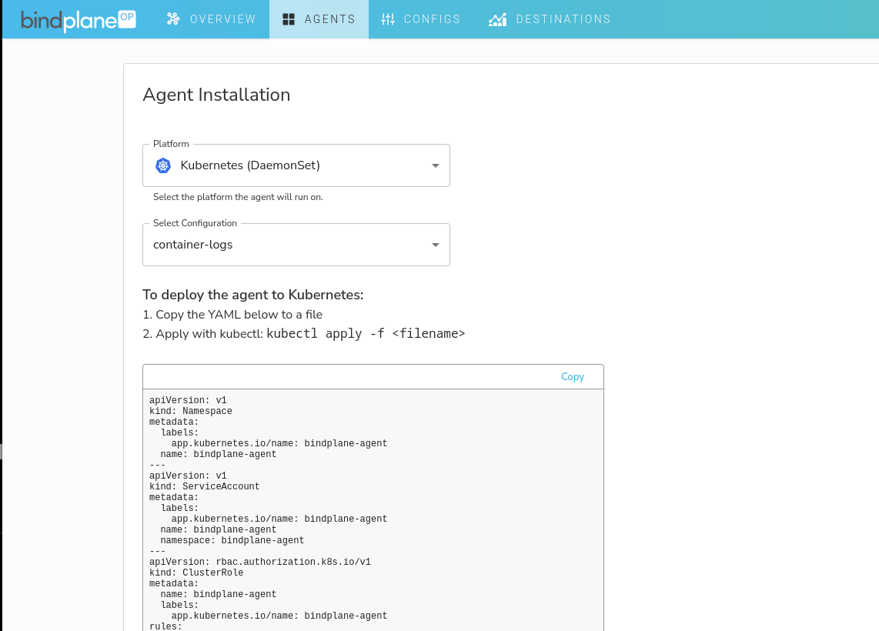Image resolution: width=879 pixels, height=631 pixels.
Task: Click the Destinations chart icon
Action: point(497,19)
